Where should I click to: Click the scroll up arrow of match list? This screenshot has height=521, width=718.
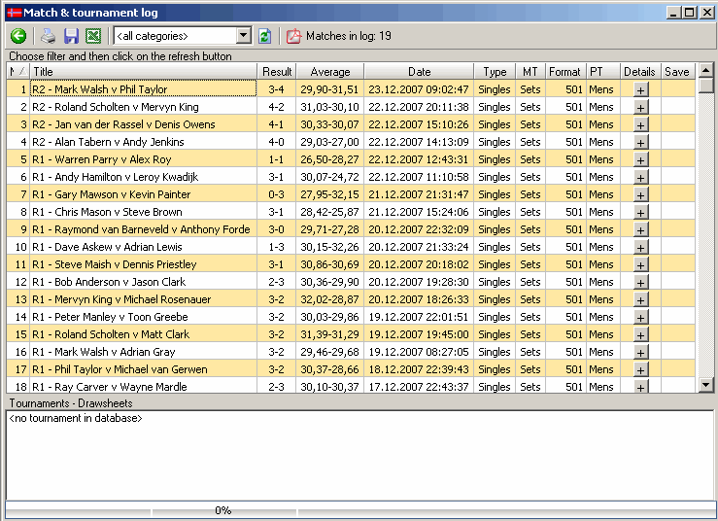tap(706, 70)
